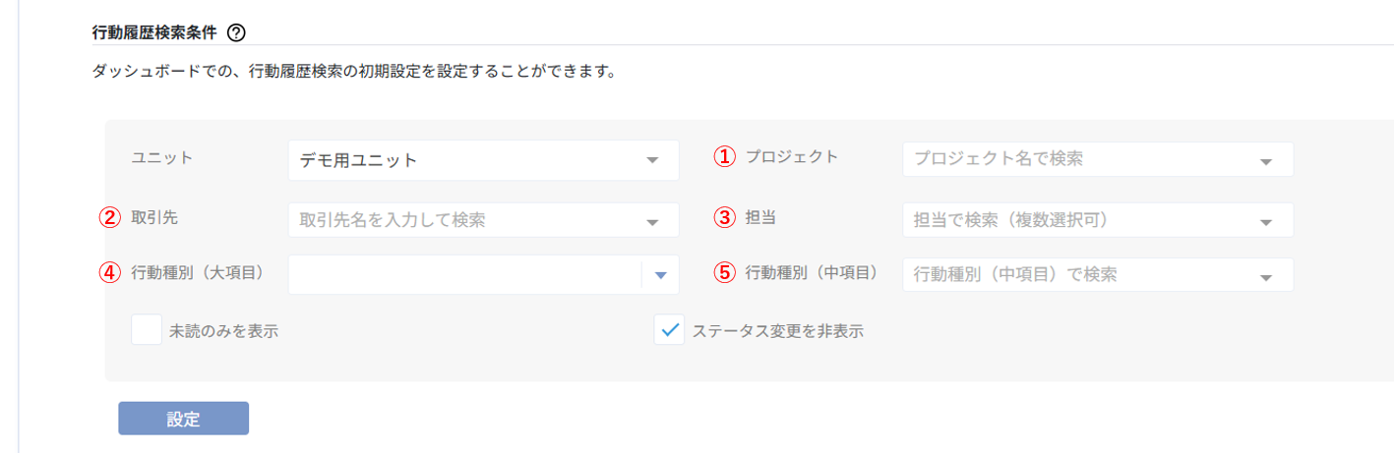Click the red circled number 1 marker

(x=724, y=157)
